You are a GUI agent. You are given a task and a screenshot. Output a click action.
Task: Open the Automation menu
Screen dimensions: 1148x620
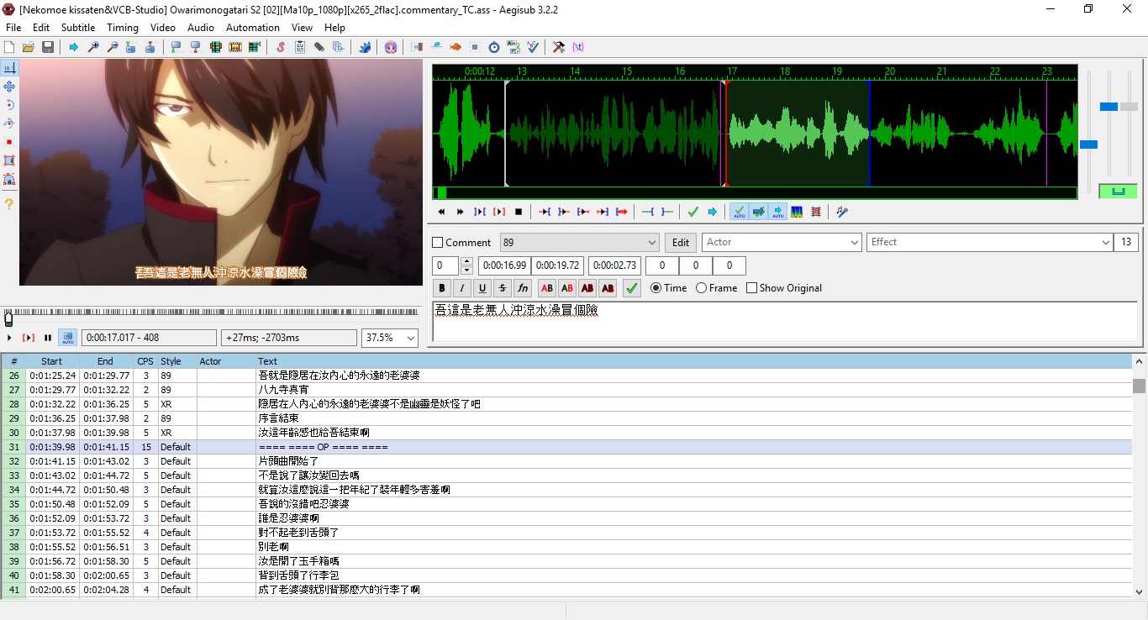253,28
